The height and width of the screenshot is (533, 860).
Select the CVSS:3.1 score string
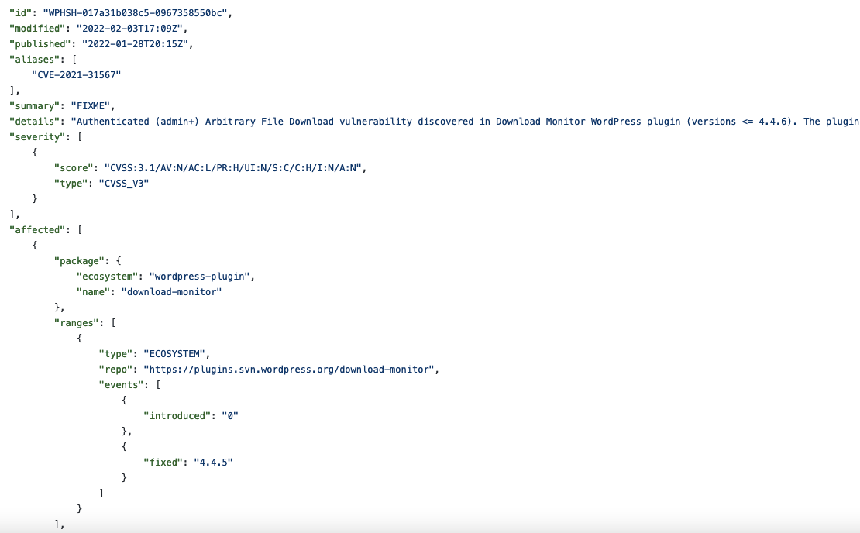pyautogui.click(x=233, y=168)
